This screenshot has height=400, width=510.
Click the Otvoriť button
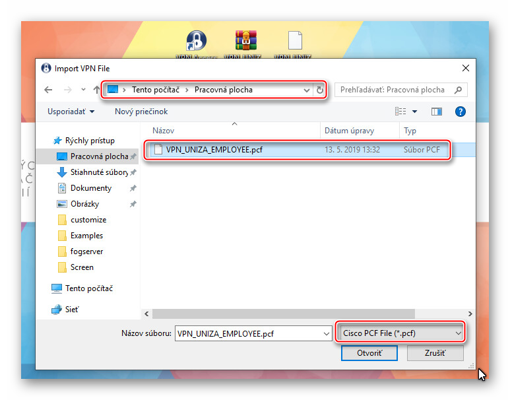pyautogui.click(x=369, y=353)
